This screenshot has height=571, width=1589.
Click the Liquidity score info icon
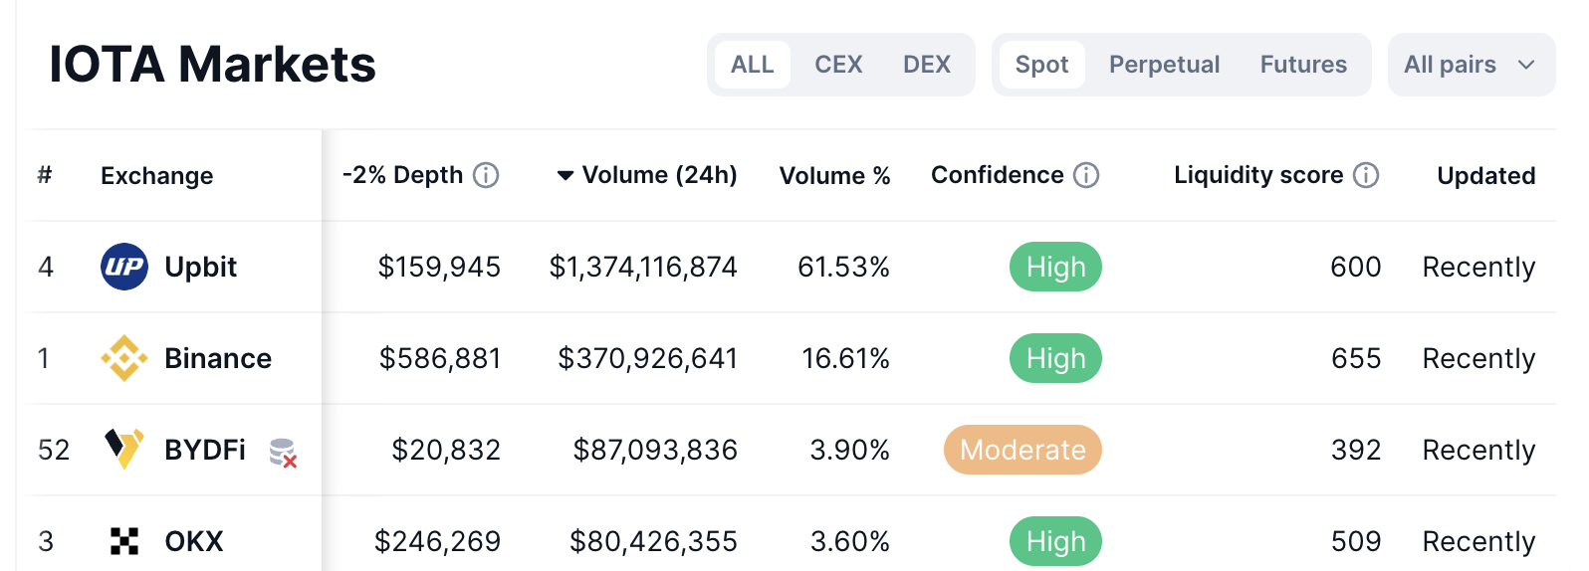[1367, 175]
